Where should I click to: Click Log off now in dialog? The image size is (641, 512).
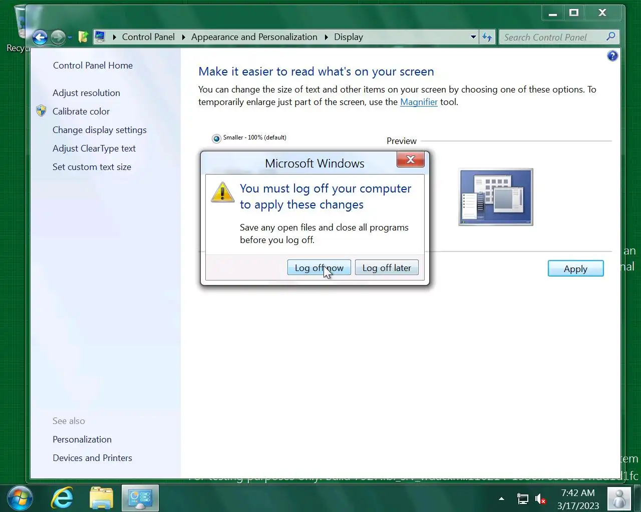(319, 267)
